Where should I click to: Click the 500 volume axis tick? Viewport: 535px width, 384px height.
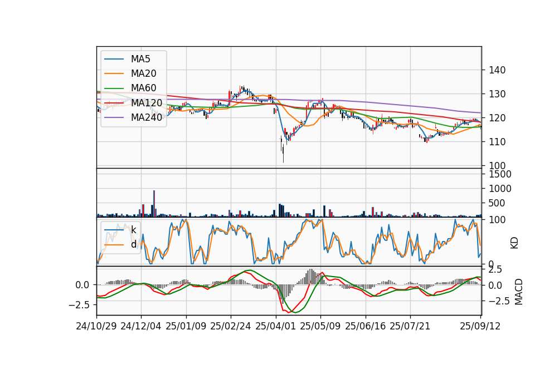[497, 203]
